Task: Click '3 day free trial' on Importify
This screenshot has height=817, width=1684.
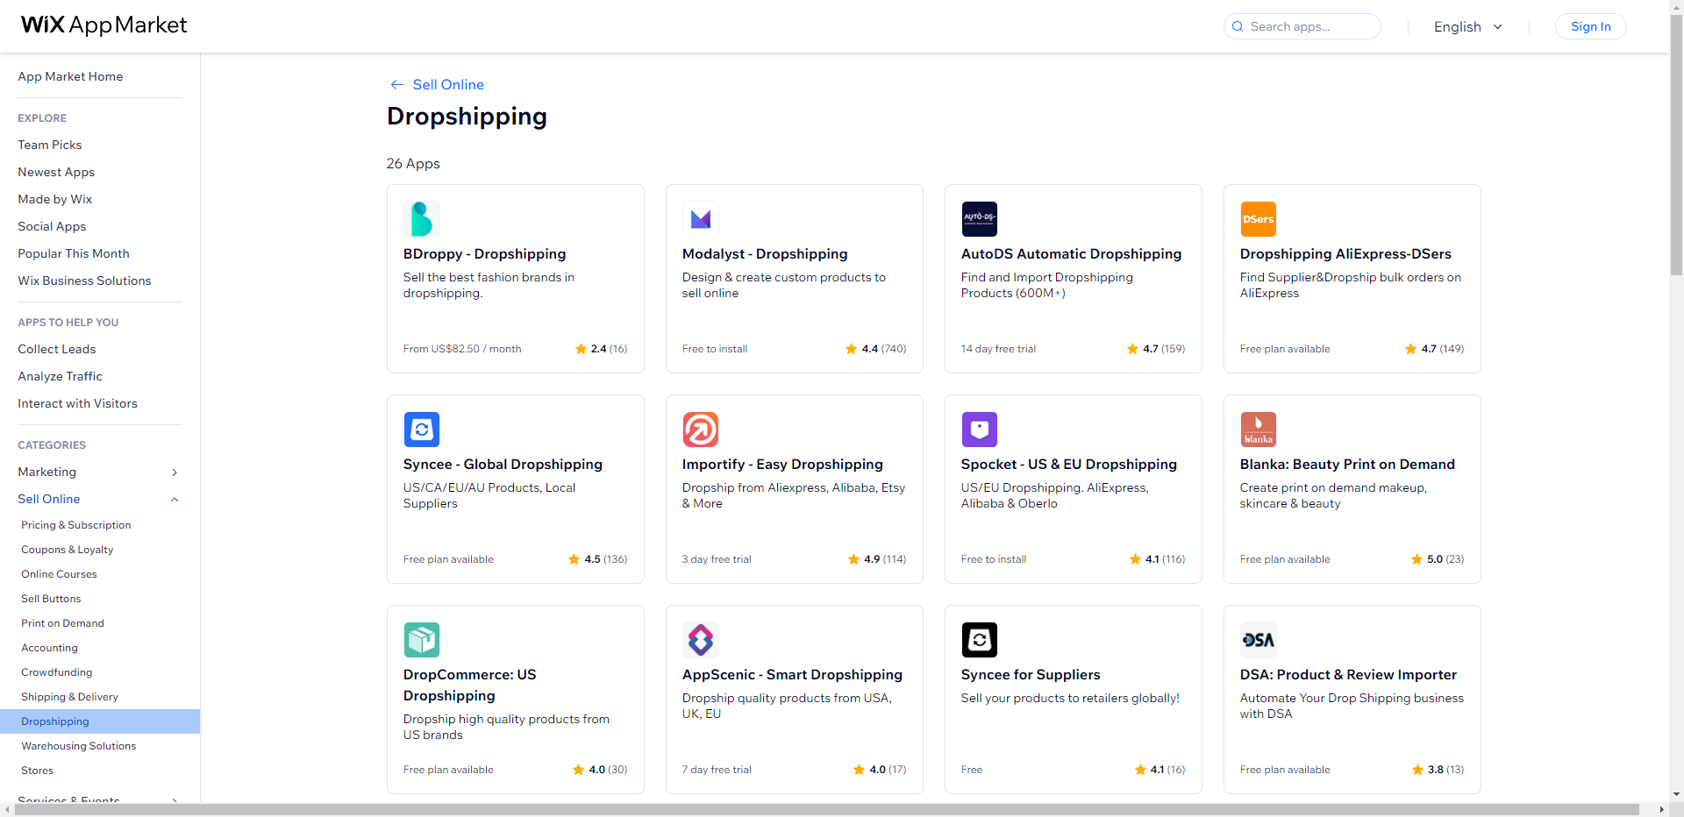Action: (x=717, y=559)
